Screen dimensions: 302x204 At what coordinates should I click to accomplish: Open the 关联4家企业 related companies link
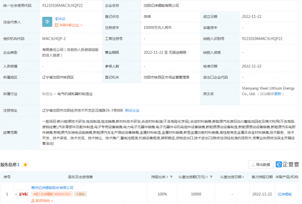[68, 25]
